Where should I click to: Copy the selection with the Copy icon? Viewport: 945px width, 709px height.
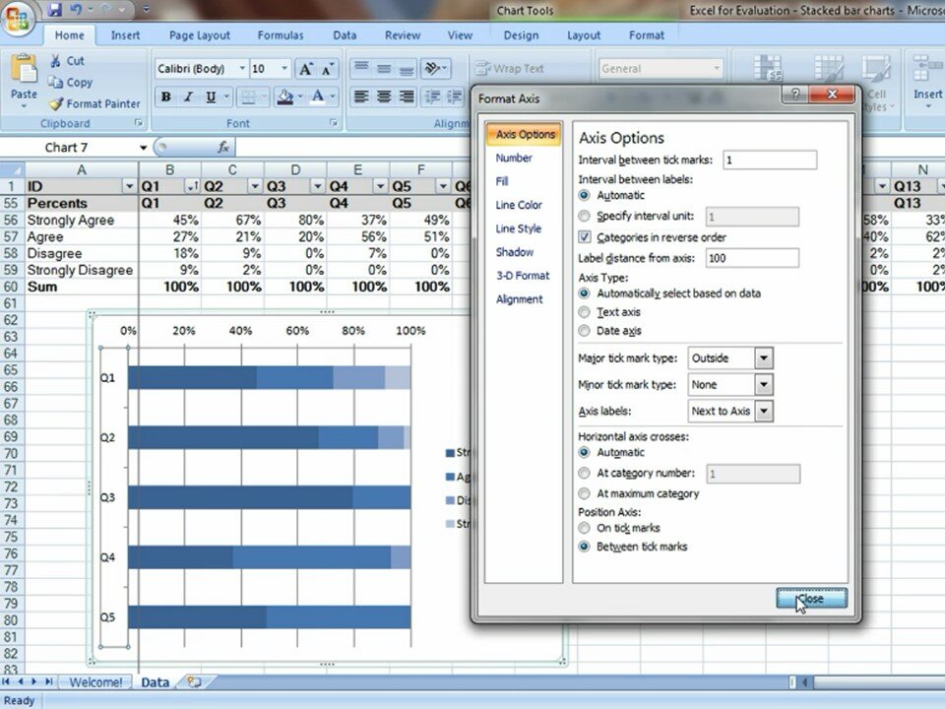click(55, 82)
